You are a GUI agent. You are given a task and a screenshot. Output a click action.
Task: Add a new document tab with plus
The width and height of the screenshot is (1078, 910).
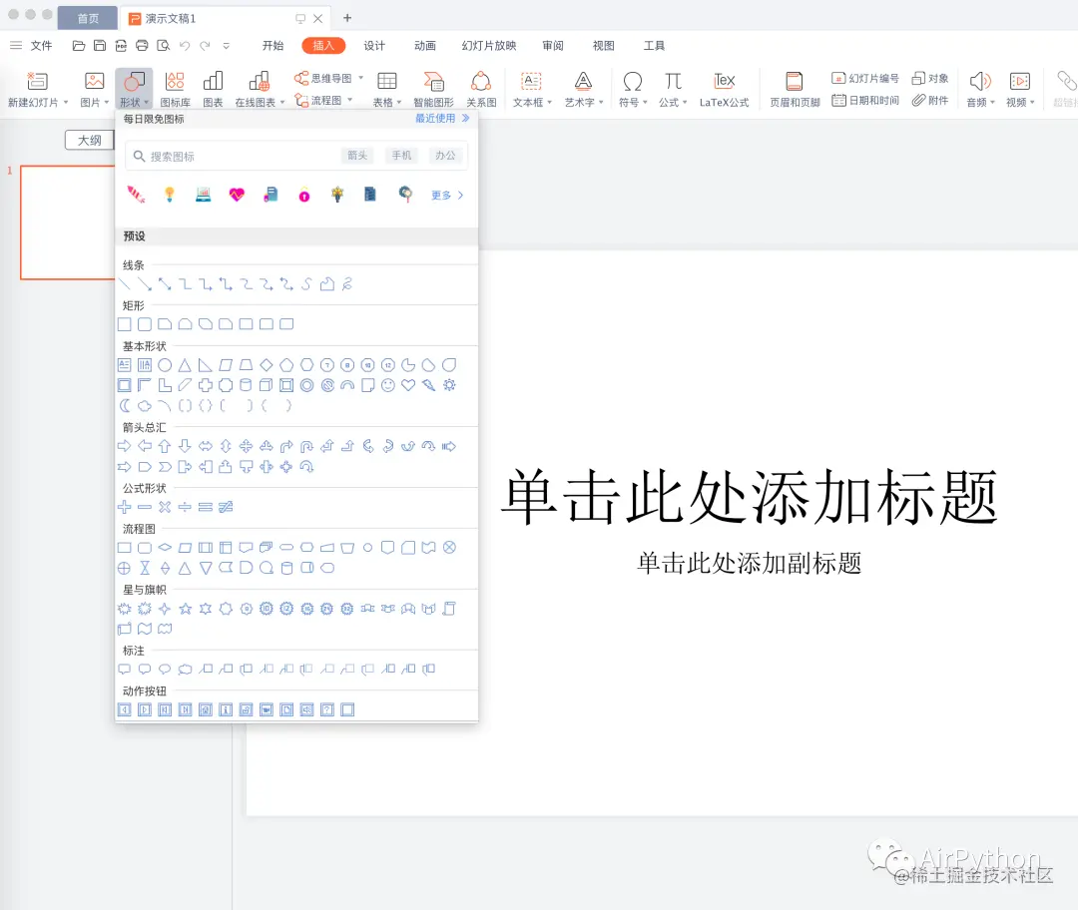[347, 18]
